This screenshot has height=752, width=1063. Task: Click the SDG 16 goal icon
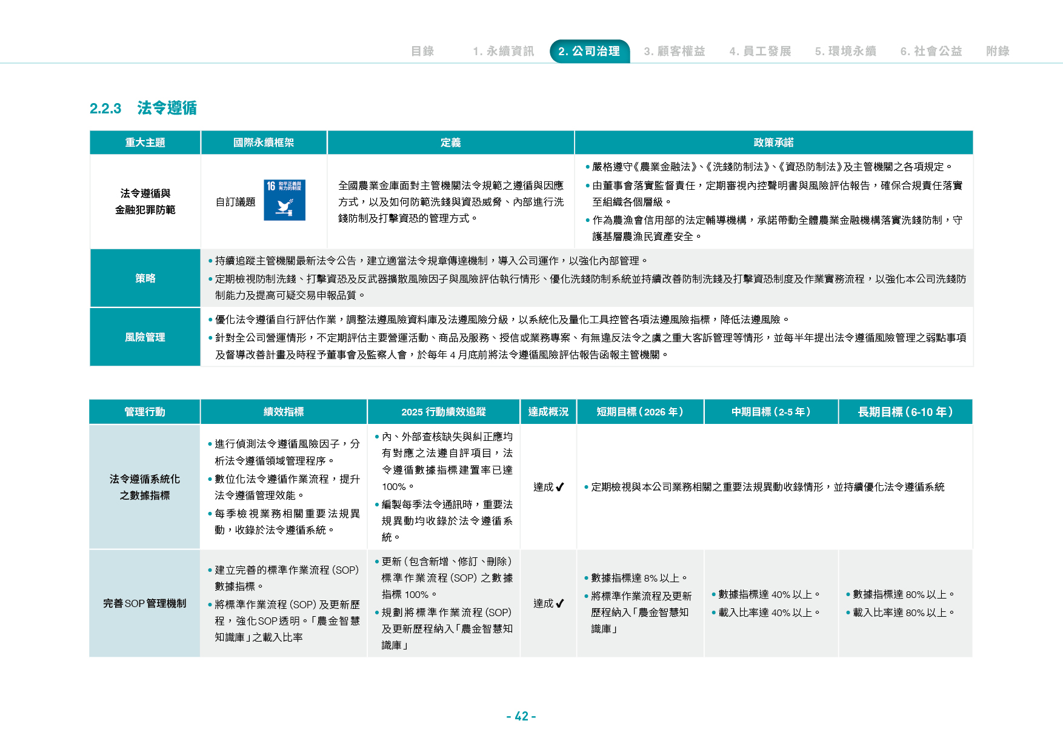click(x=284, y=200)
